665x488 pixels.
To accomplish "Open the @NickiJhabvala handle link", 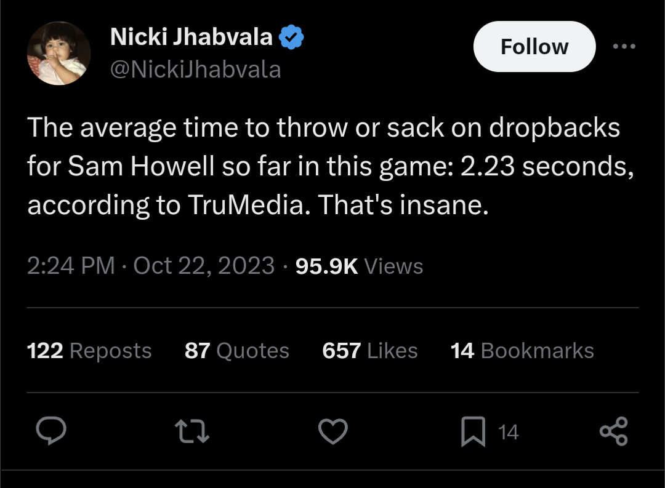I will (x=195, y=70).
